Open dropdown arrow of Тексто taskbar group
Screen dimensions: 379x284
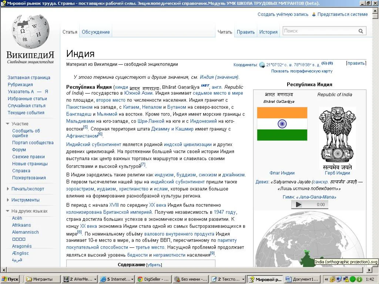(244, 279)
